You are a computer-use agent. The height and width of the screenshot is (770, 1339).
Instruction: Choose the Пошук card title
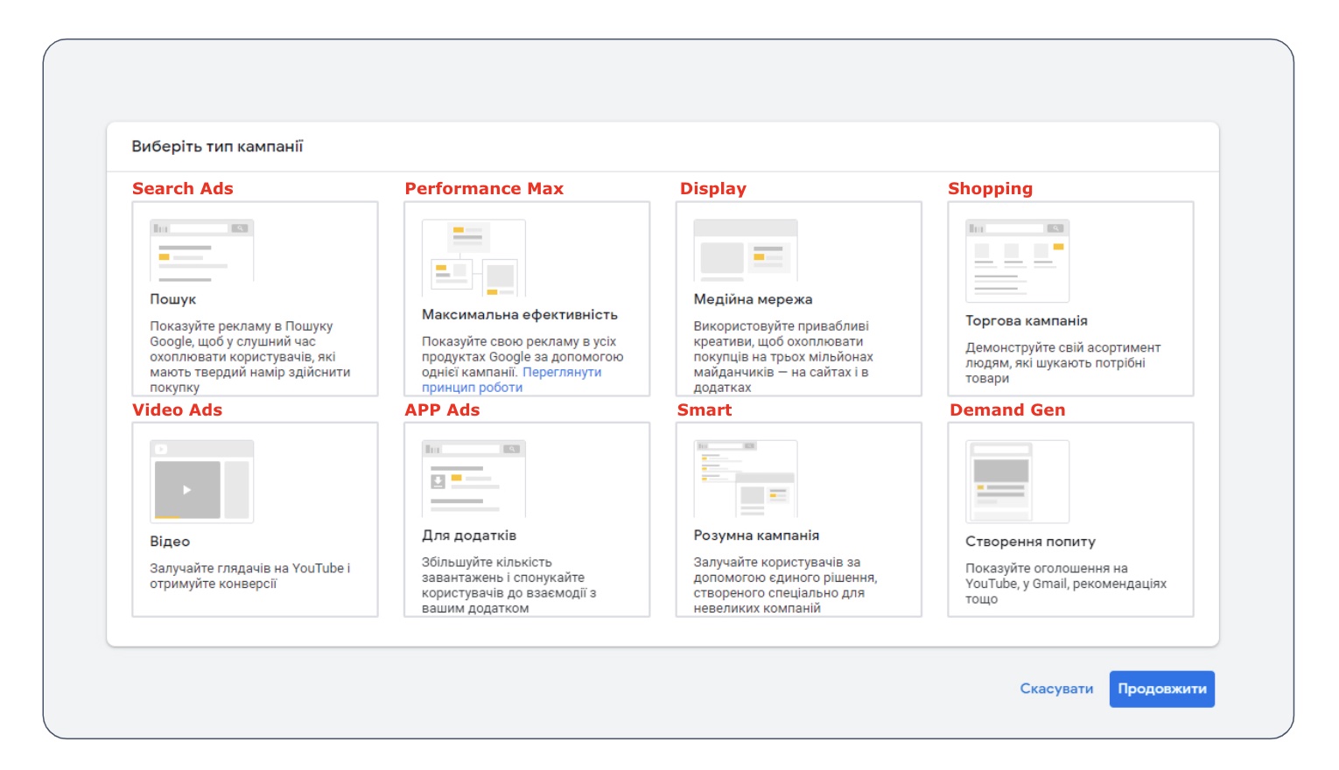coord(172,299)
